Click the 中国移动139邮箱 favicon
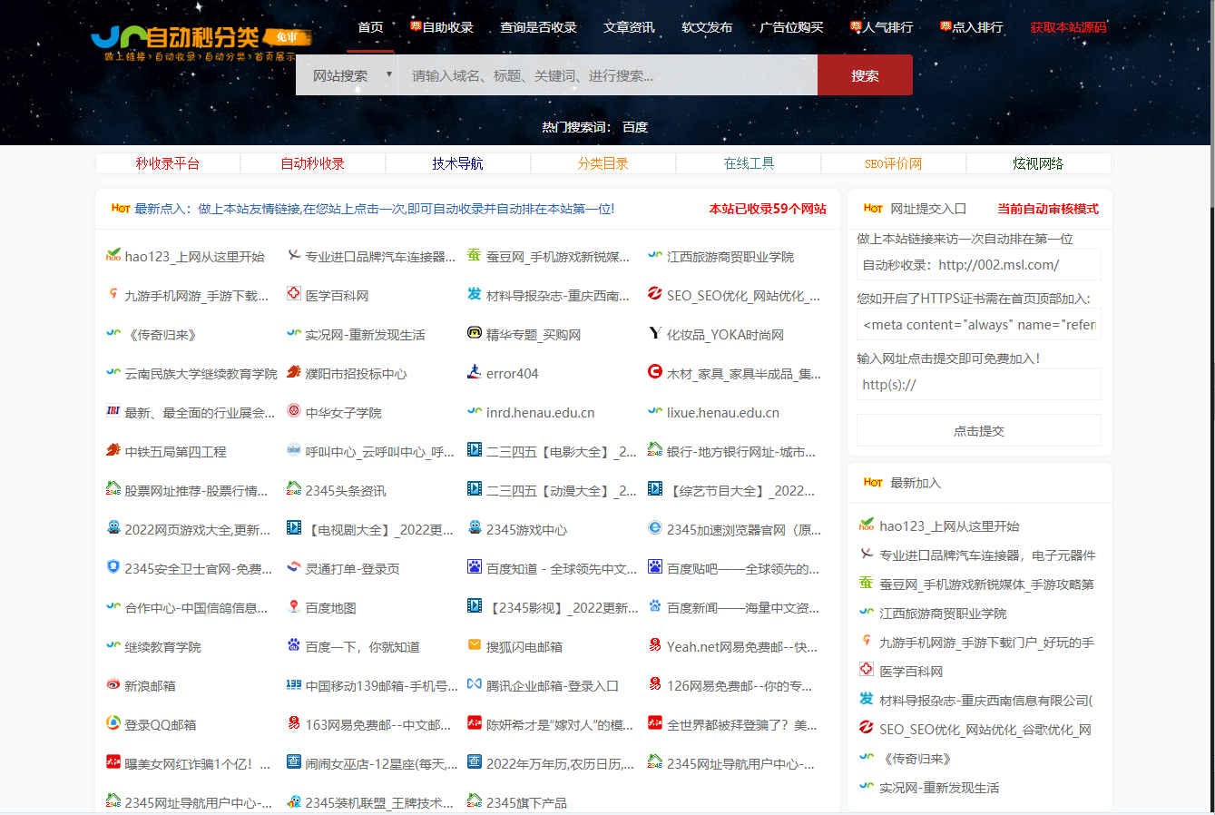Image resolution: width=1215 pixels, height=815 pixels. point(294,685)
